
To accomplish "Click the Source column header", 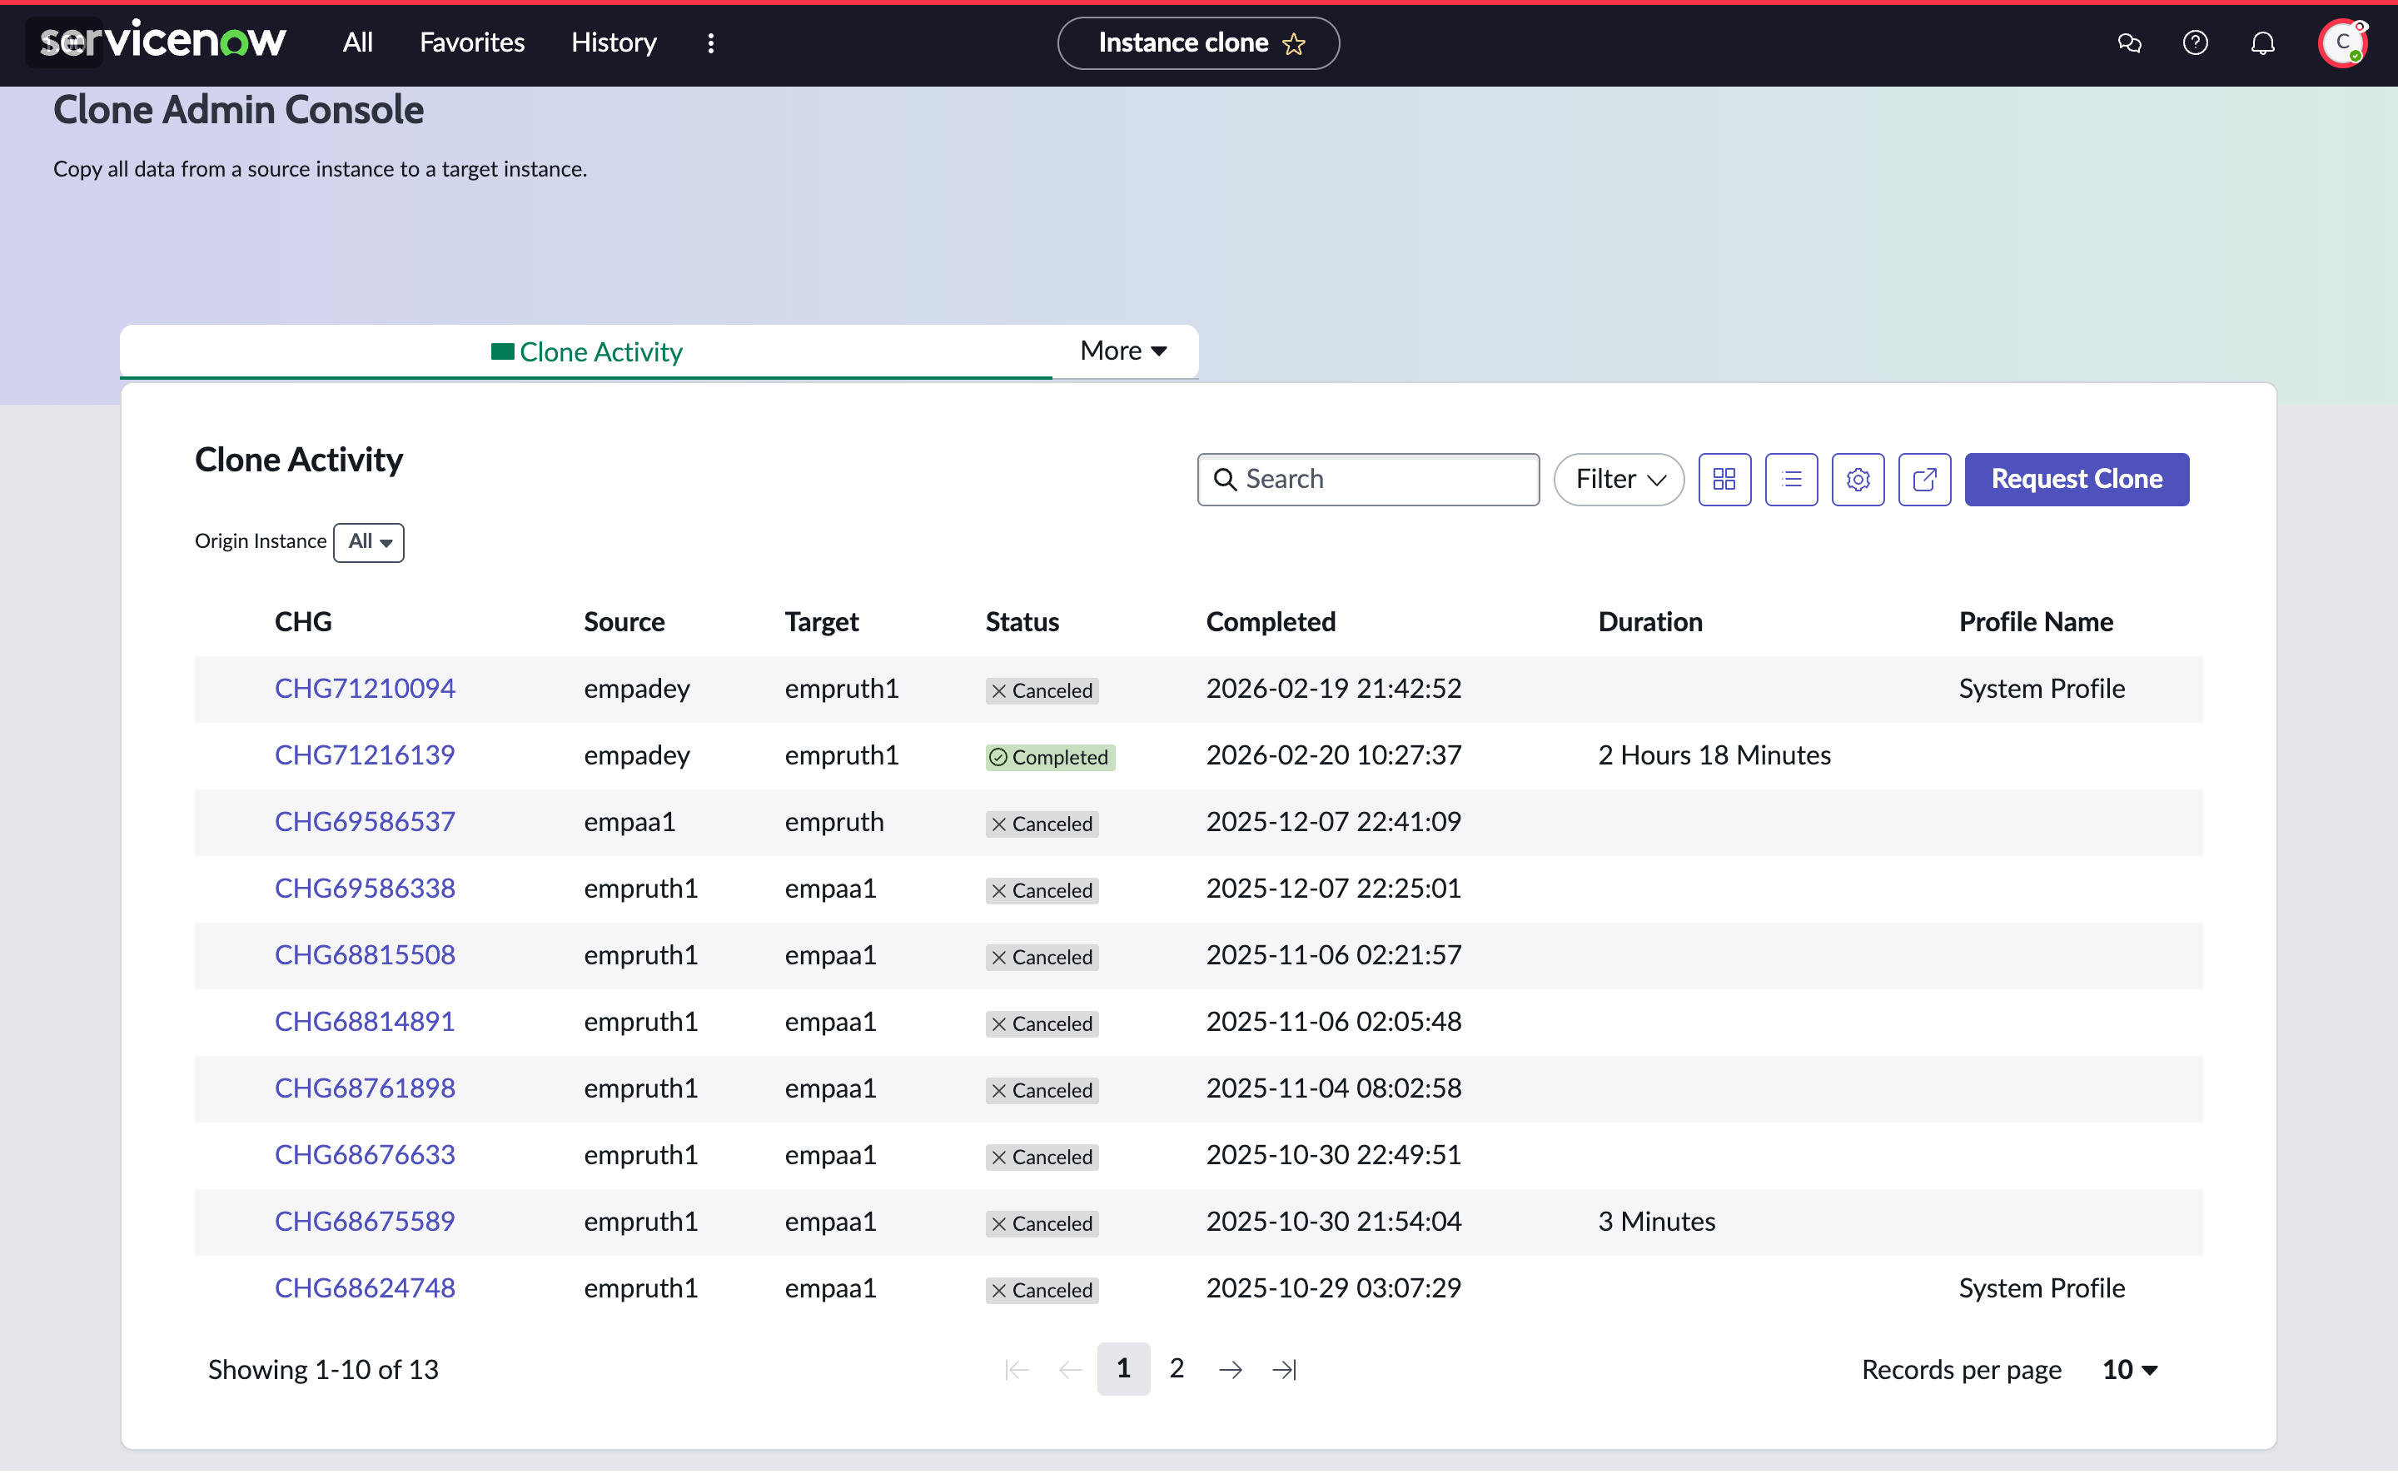I will coord(624,622).
